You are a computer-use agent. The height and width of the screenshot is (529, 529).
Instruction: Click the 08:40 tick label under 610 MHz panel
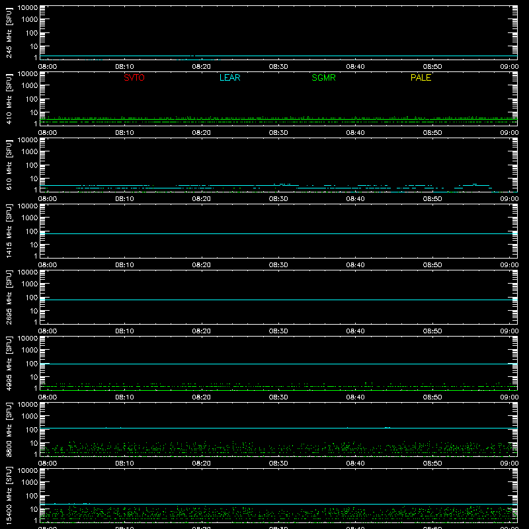355,199
